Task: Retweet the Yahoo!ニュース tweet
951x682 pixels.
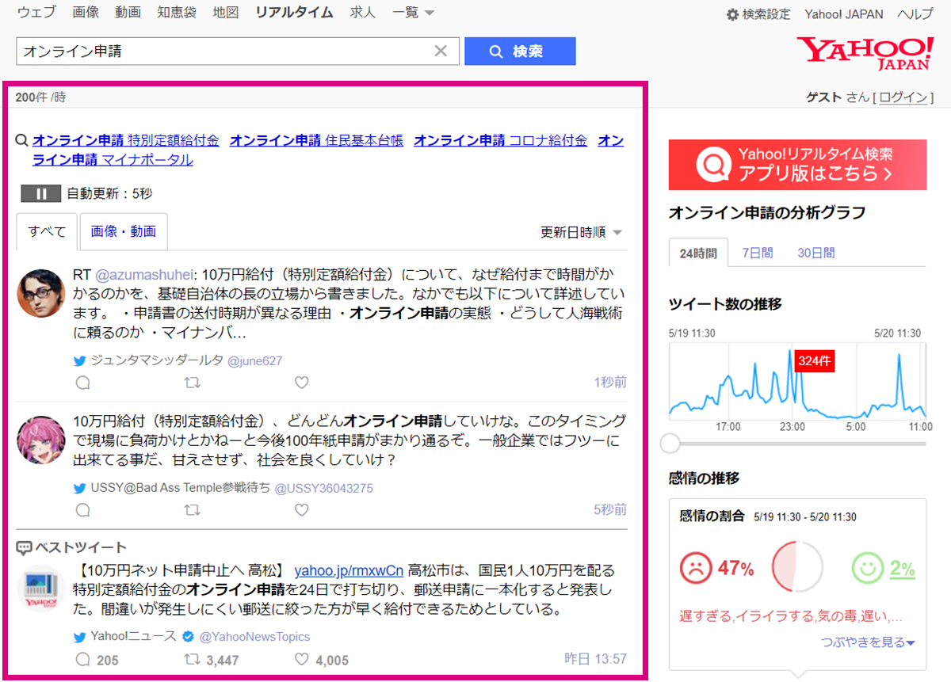Action: [x=192, y=659]
